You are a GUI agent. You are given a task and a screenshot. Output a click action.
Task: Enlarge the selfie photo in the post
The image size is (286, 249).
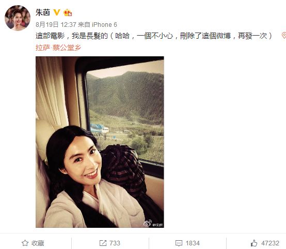point(100,142)
